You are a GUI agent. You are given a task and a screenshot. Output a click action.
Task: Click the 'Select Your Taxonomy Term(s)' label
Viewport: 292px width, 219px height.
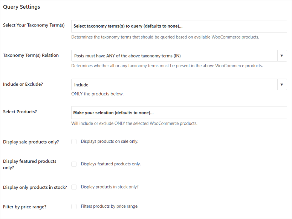tap(34, 25)
